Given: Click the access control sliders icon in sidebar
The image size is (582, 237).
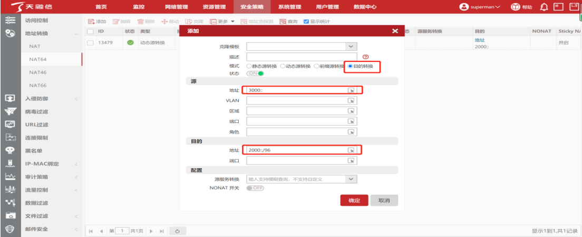Looking at the screenshot, I should click(x=10, y=20).
